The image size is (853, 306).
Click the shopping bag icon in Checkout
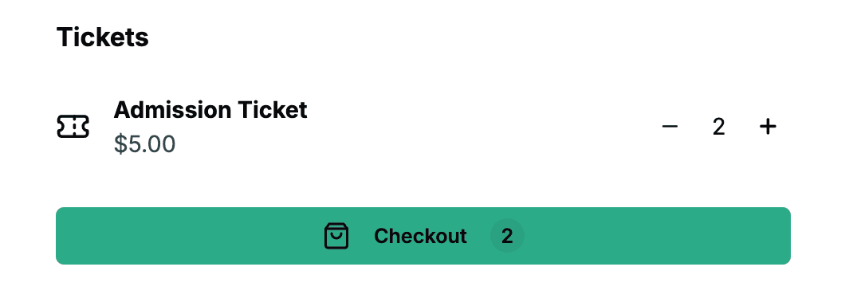tap(336, 236)
